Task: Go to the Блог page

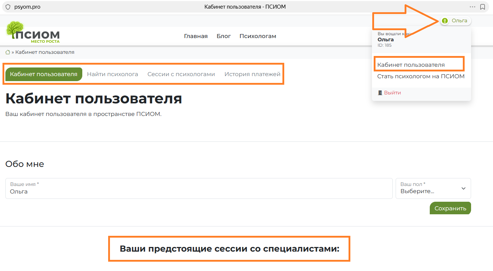Action: (224, 36)
